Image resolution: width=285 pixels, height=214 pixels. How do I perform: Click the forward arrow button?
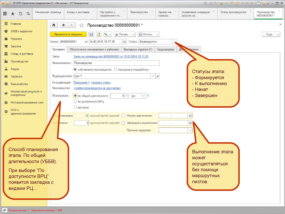71,25
